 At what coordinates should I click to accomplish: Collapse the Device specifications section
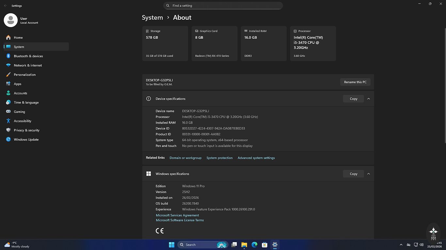click(x=369, y=99)
